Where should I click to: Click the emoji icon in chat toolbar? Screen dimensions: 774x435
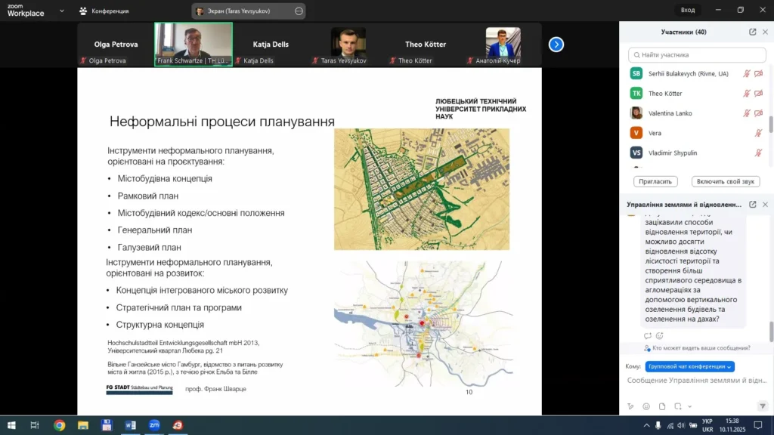(646, 406)
